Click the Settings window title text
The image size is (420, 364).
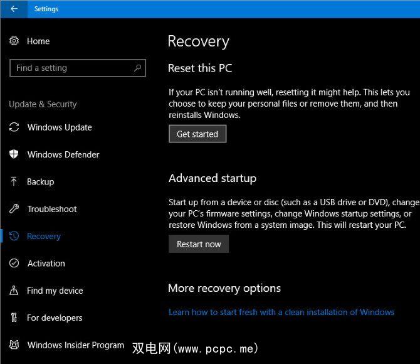[x=46, y=9]
